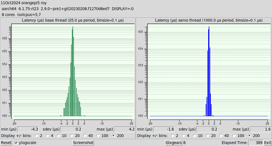Select 100 bins for base thread display
Image resolution: width=272 pixels, height=146 pixels.
[98, 136]
